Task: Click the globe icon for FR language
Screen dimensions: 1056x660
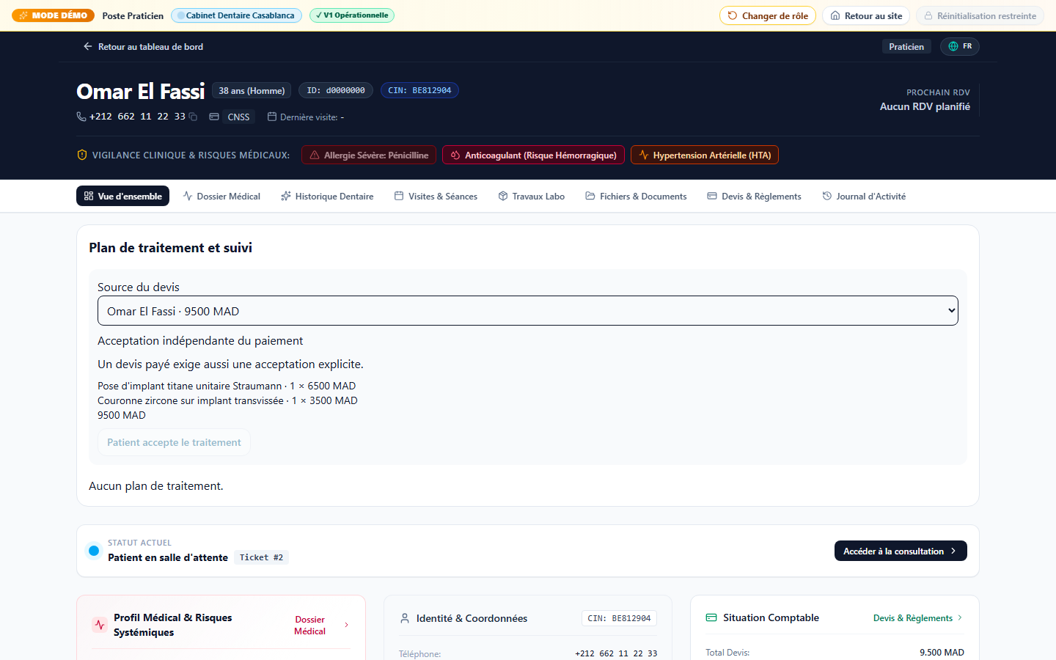Action: click(x=953, y=46)
